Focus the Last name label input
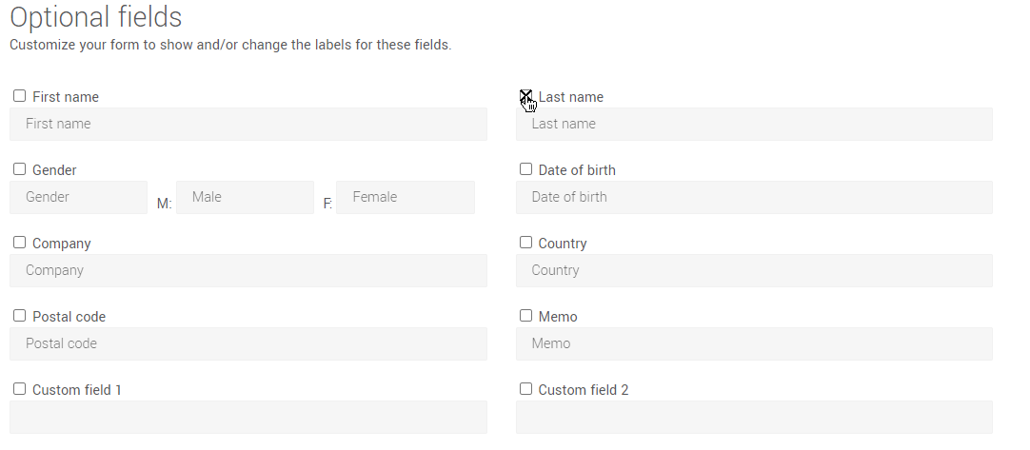The height and width of the screenshot is (450, 1030). (754, 124)
